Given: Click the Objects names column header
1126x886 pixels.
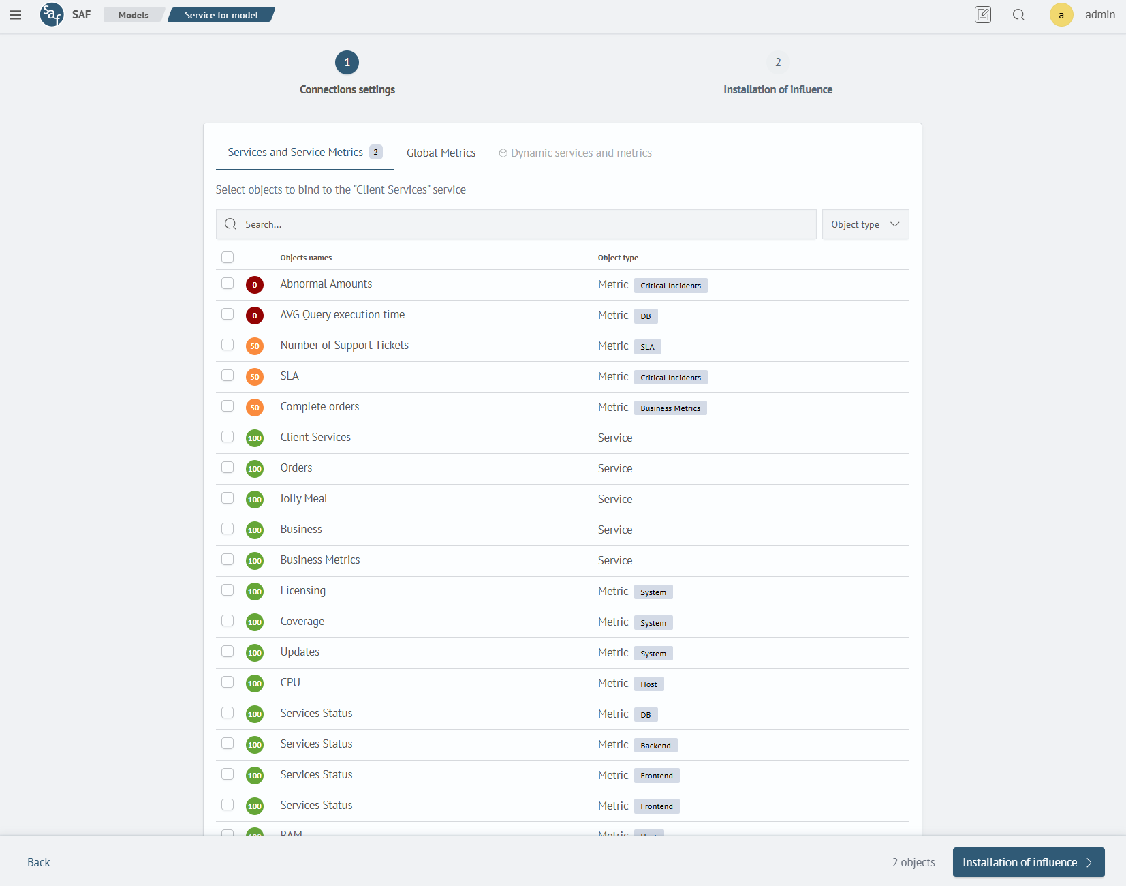Looking at the screenshot, I should 306,258.
